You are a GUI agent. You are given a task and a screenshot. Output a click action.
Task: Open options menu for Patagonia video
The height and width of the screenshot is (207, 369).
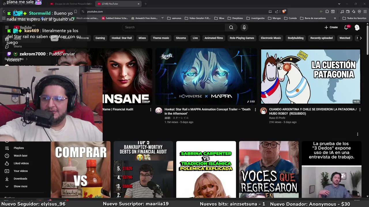point(360,110)
